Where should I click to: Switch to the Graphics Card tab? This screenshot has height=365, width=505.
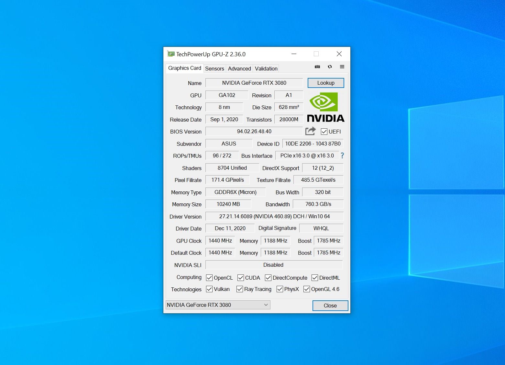[x=184, y=68]
